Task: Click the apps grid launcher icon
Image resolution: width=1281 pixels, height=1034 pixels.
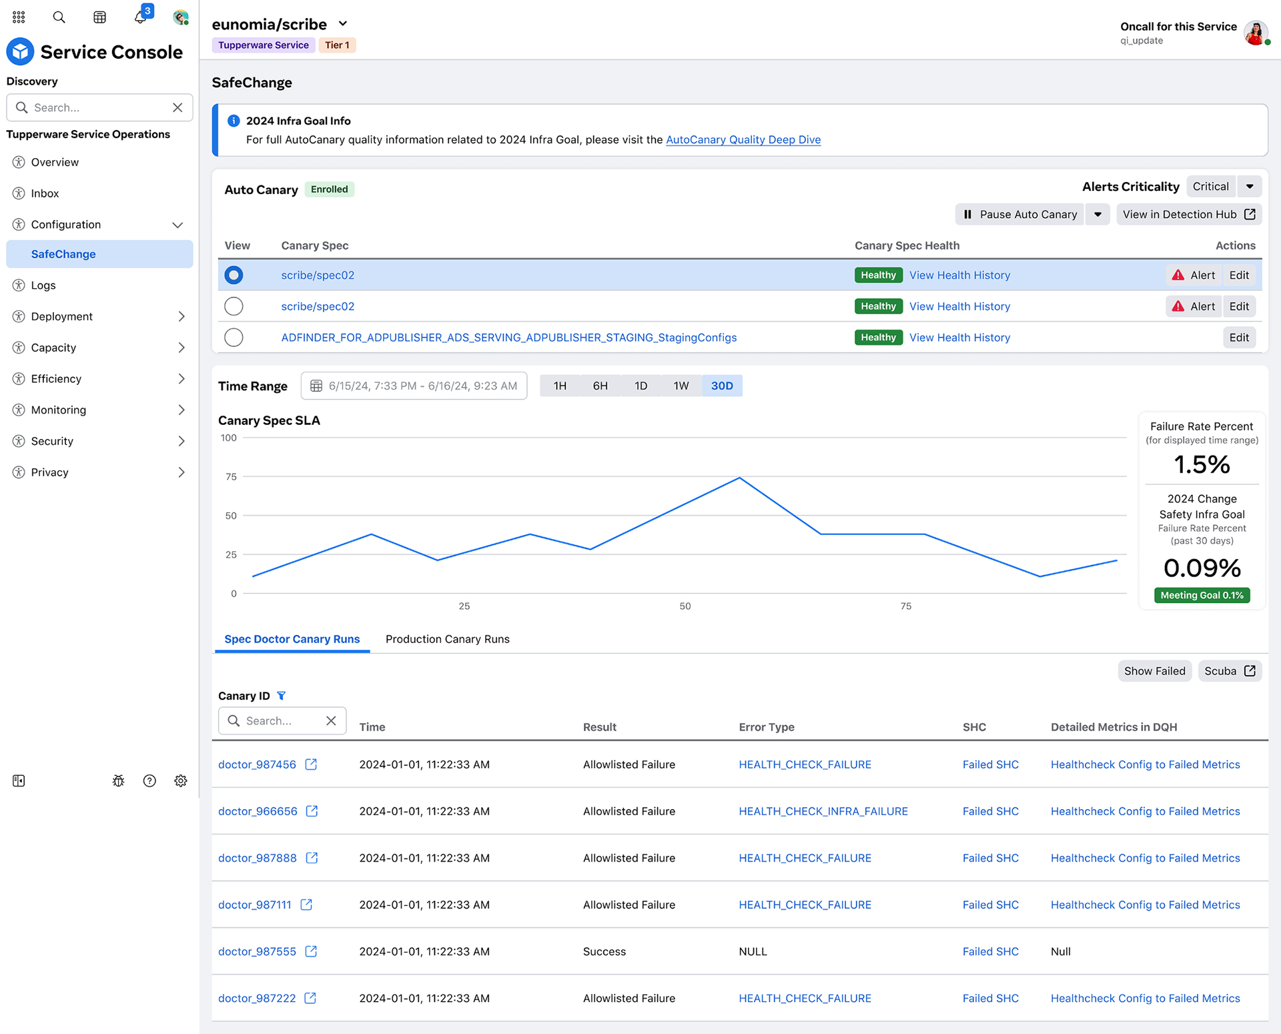Action: coord(19,17)
